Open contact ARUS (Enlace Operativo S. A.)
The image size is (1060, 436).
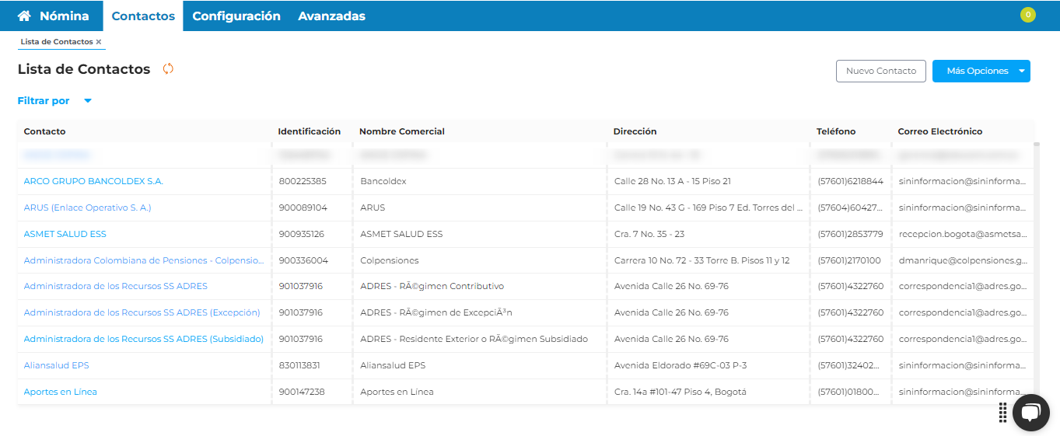pyautogui.click(x=88, y=208)
